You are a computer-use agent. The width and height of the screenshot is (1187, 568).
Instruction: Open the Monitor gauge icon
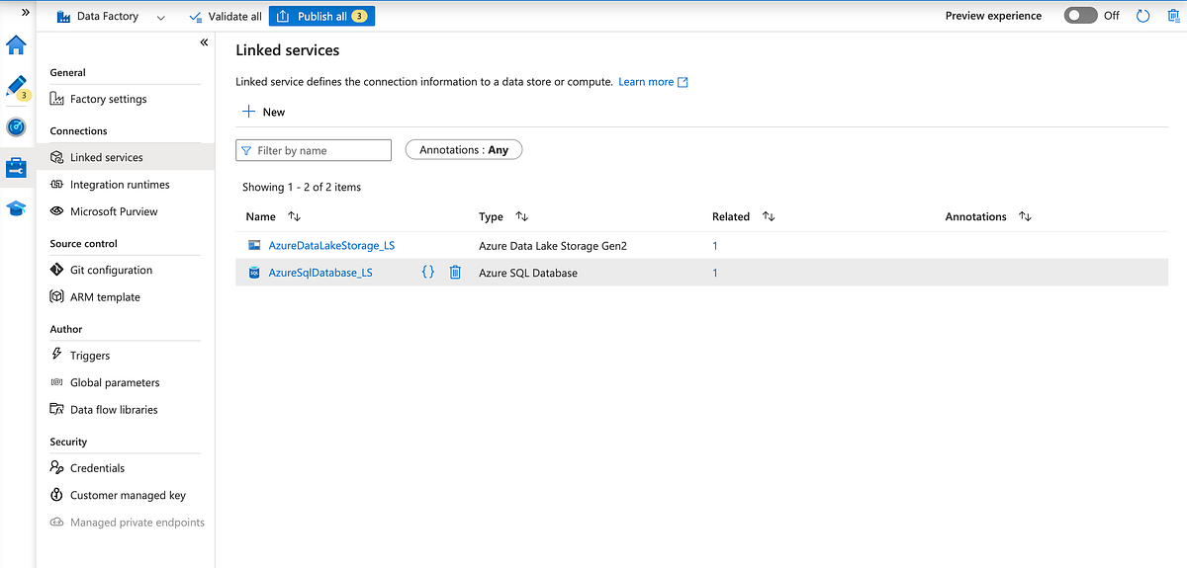[x=16, y=127]
